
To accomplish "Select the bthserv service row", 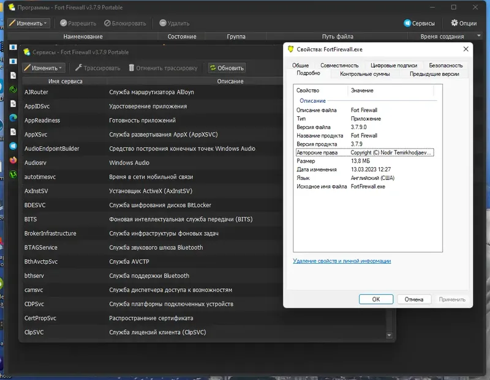I will pyautogui.click(x=153, y=276).
